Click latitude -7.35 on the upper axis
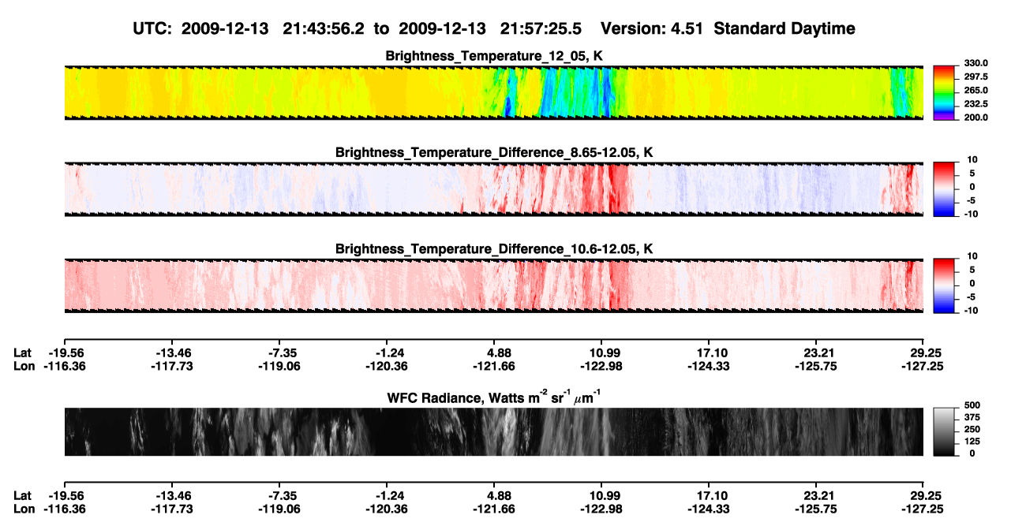This screenshot has width=1026, height=526. coord(279,353)
